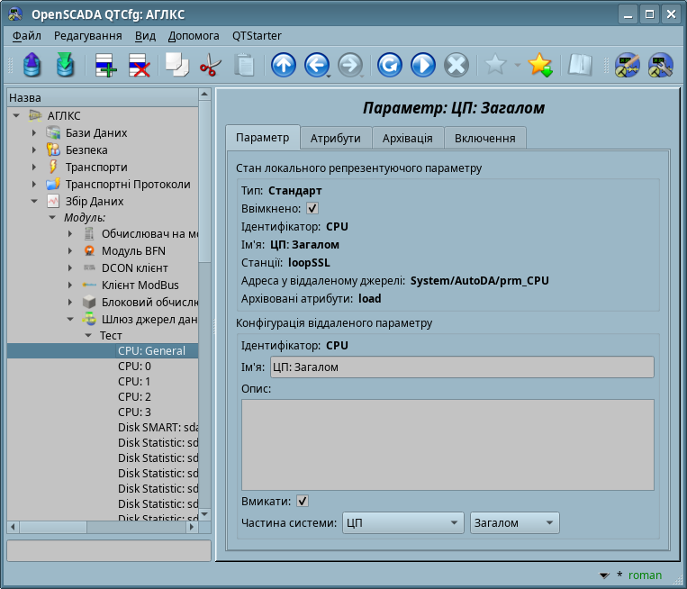
Task: Click the back arrow navigation icon
Action: [x=316, y=65]
